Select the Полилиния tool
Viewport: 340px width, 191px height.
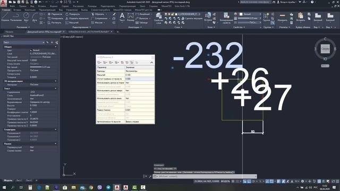(x=15, y=18)
